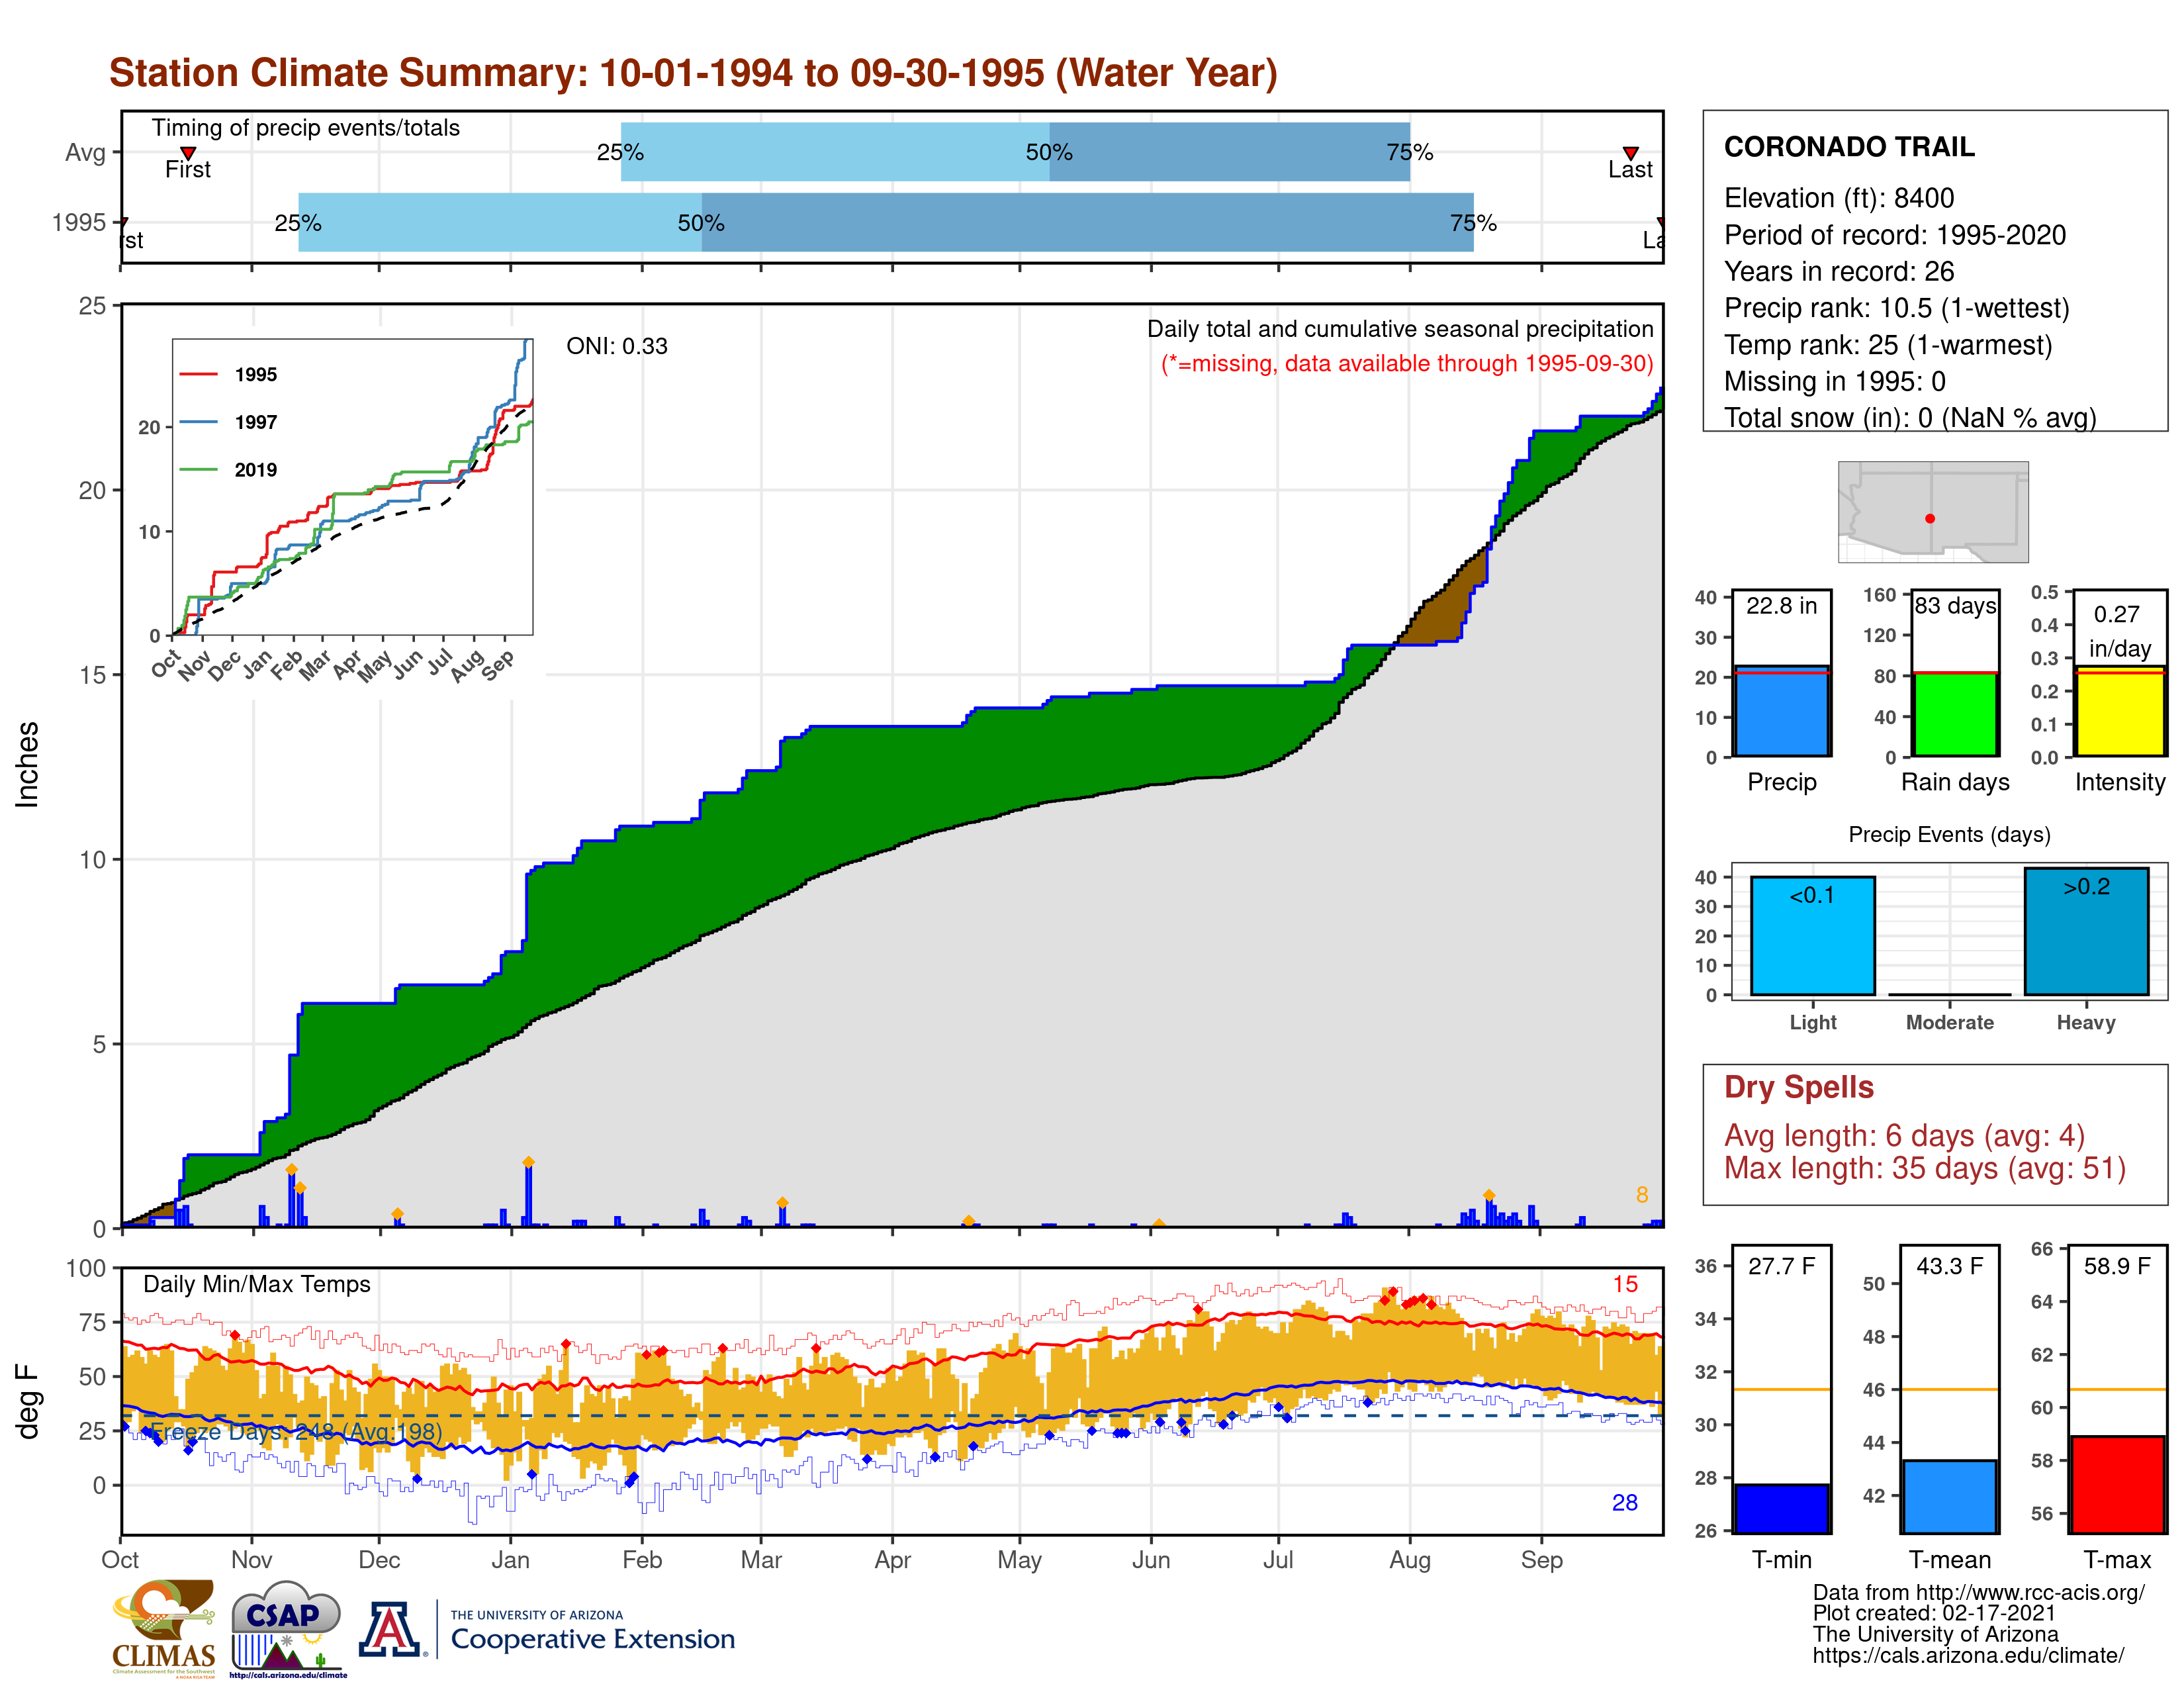Click Total snow (in): 0 line
Screen dimensions: 2184x1688
coord(1910,417)
